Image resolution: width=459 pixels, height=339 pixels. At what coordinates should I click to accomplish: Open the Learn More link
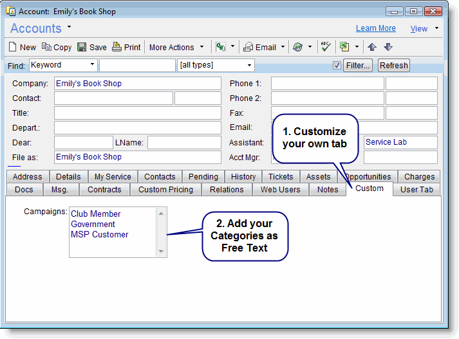375,28
